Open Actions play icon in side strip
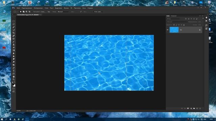Viewport: 216px width, 121px height. pyautogui.click(x=206, y=21)
